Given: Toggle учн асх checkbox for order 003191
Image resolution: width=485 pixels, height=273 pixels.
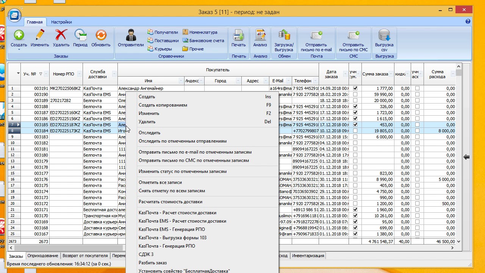Looking at the screenshot, I should [x=417, y=88].
